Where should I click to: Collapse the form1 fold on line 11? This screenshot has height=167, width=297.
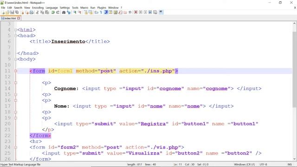coord(16,71)
